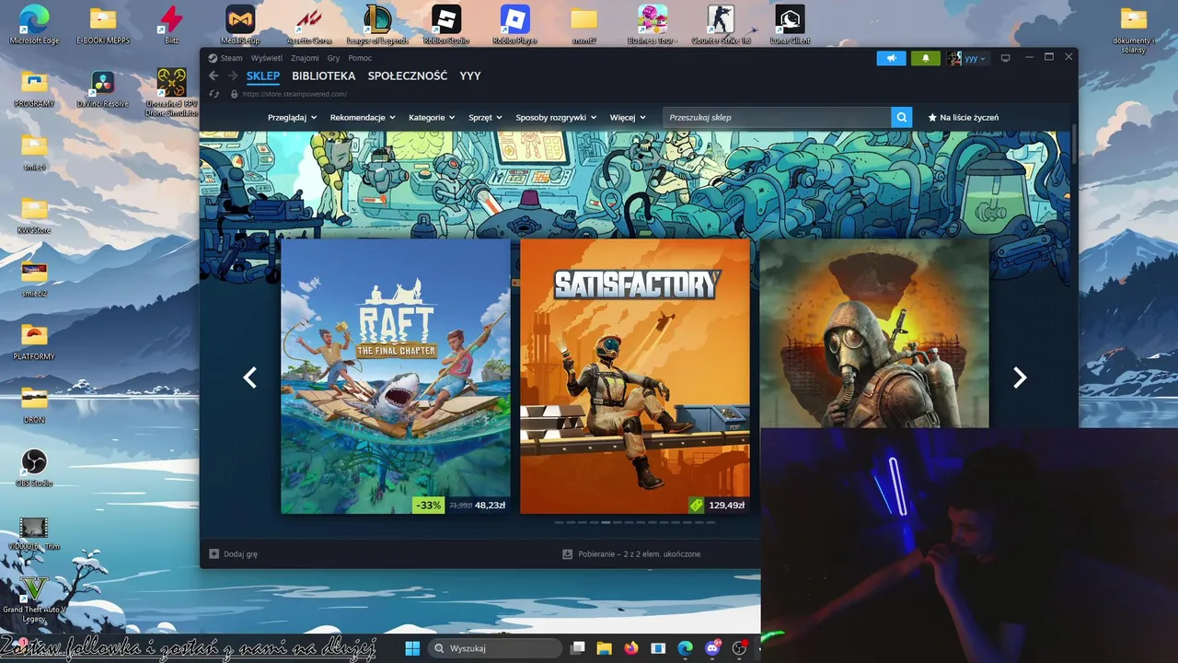Expand the Sposoby rozgrywki dropdown
The width and height of the screenshot is (1178, 663).
coord(556,117)
